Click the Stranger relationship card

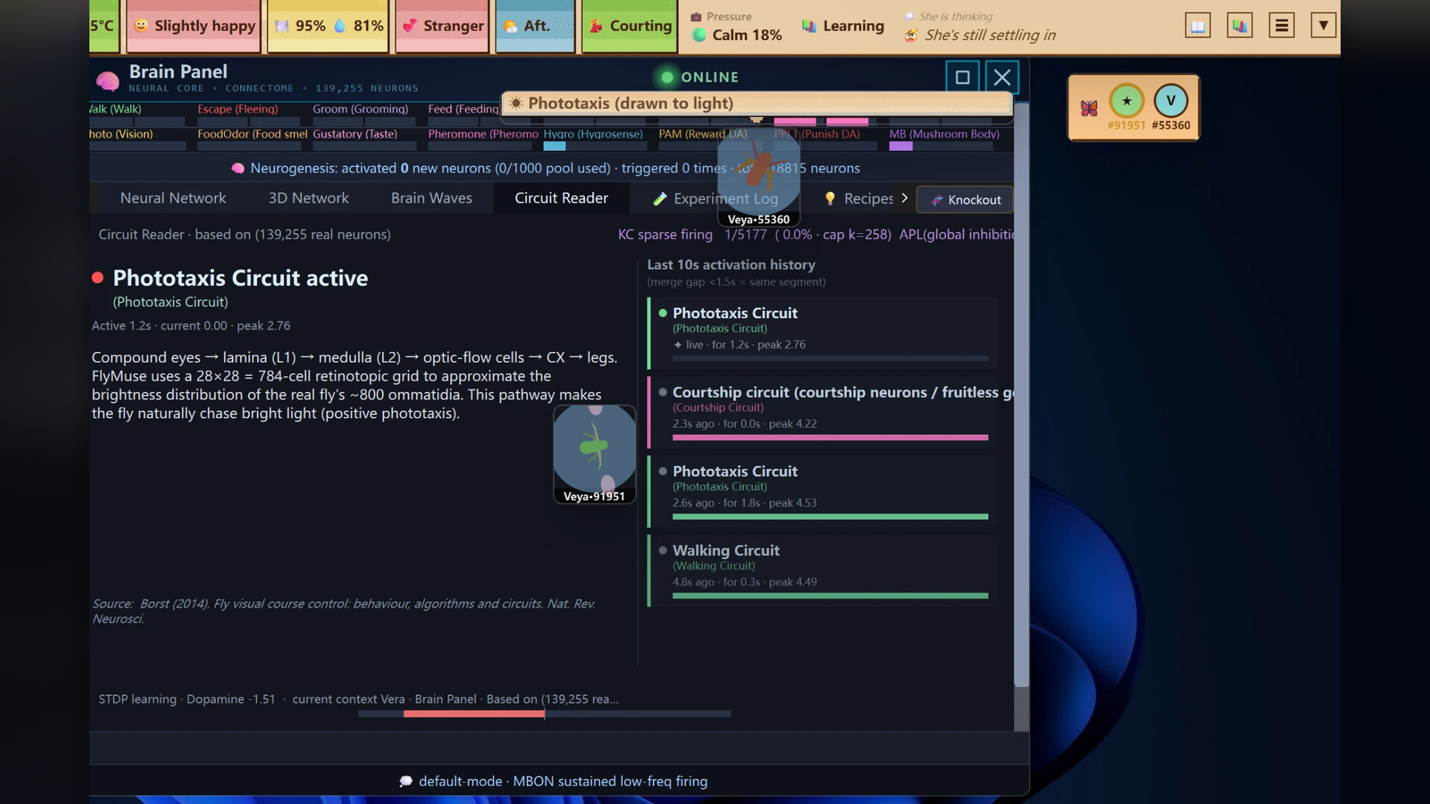tap(442, 26)
